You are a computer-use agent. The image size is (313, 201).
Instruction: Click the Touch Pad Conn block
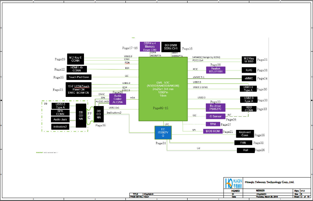79,77
